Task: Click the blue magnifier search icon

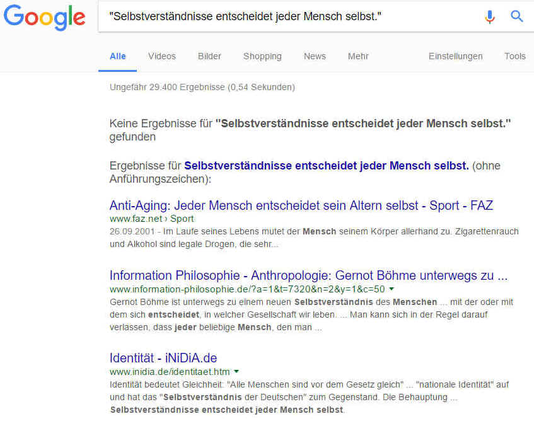Action: [516, 16]
